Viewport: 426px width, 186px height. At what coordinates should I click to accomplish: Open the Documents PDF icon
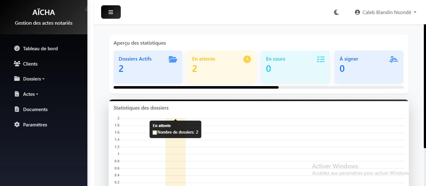17,109
